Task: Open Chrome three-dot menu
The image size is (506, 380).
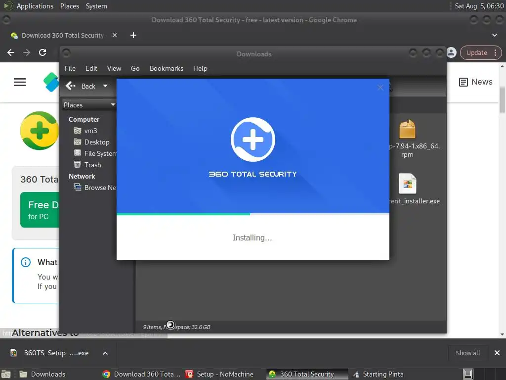Action: point(495,52)
